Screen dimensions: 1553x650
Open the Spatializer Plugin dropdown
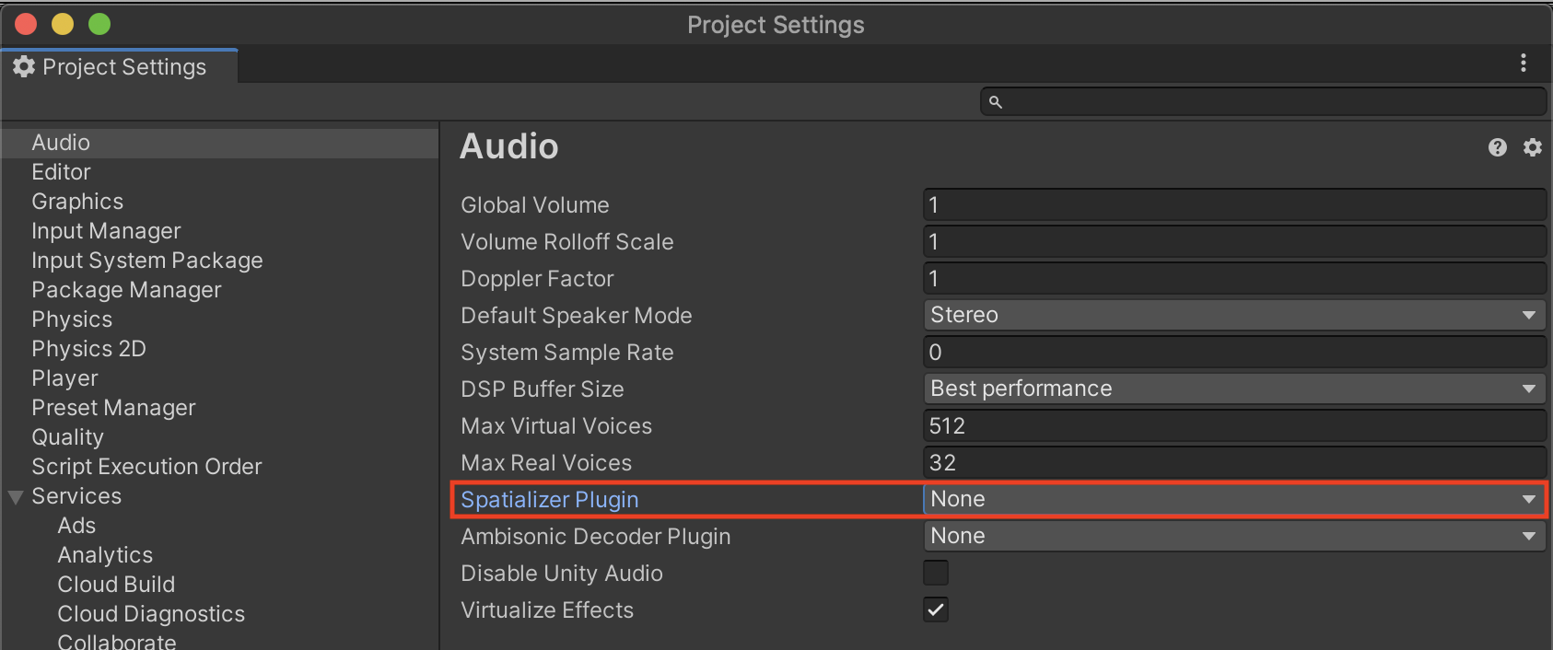coord(1234,499)
